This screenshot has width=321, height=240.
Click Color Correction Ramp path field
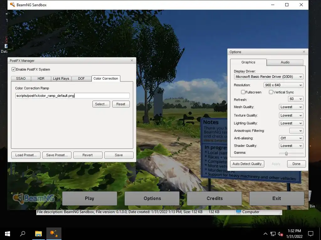72,96
